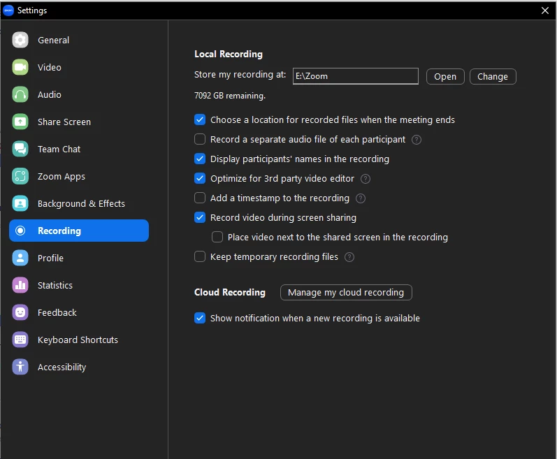The width and height of the screenshot is (557, 459).
Task: Enable add a timestamp to the recording
Action: pos(200,198)
